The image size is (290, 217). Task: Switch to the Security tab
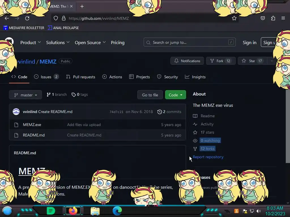coord(167,77)
